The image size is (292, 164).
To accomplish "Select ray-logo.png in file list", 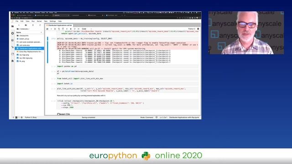I will pyautogui.click(x=29, y=55).
